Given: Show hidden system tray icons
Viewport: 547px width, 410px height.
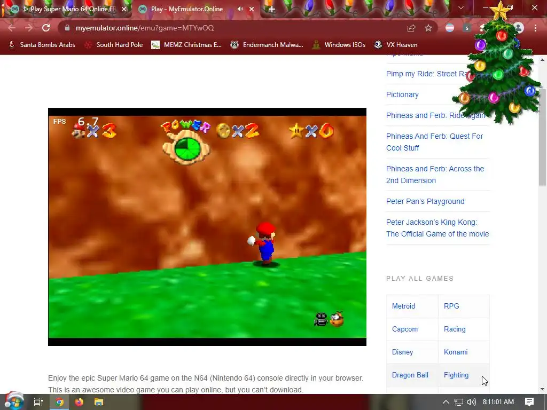Looking at the screenshot, I should click(x=446, y=402).
